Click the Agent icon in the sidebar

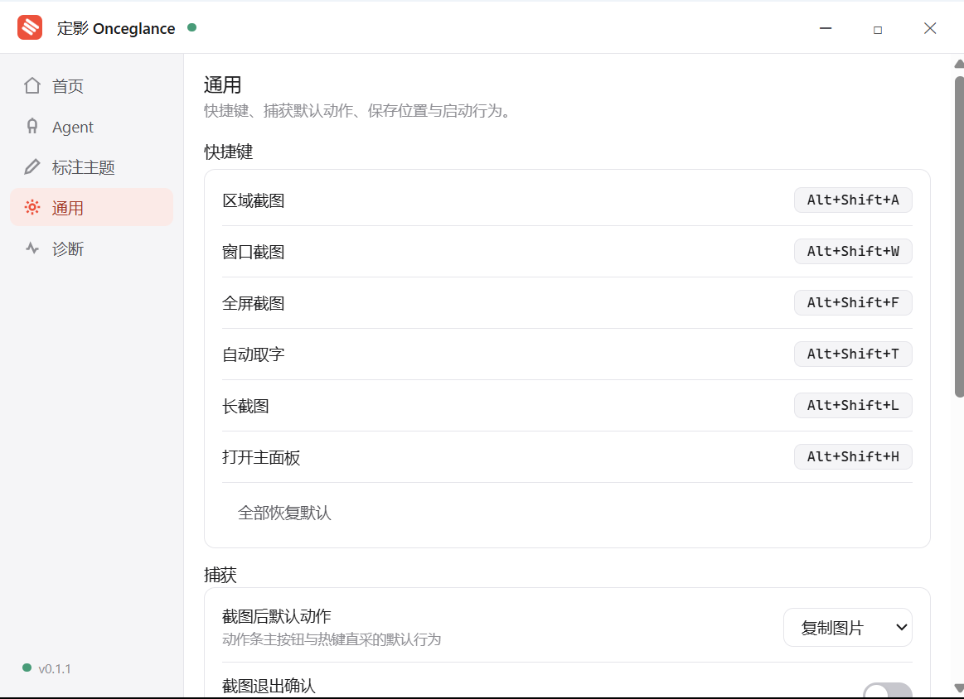32,127
